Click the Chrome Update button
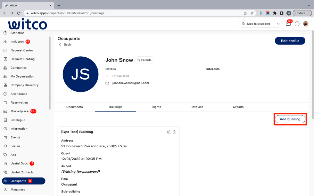This screenshot has width=314, height=196. [x=303, y=13]
